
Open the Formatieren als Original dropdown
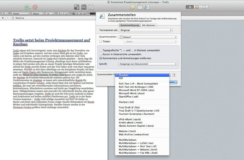pos(146,30)
